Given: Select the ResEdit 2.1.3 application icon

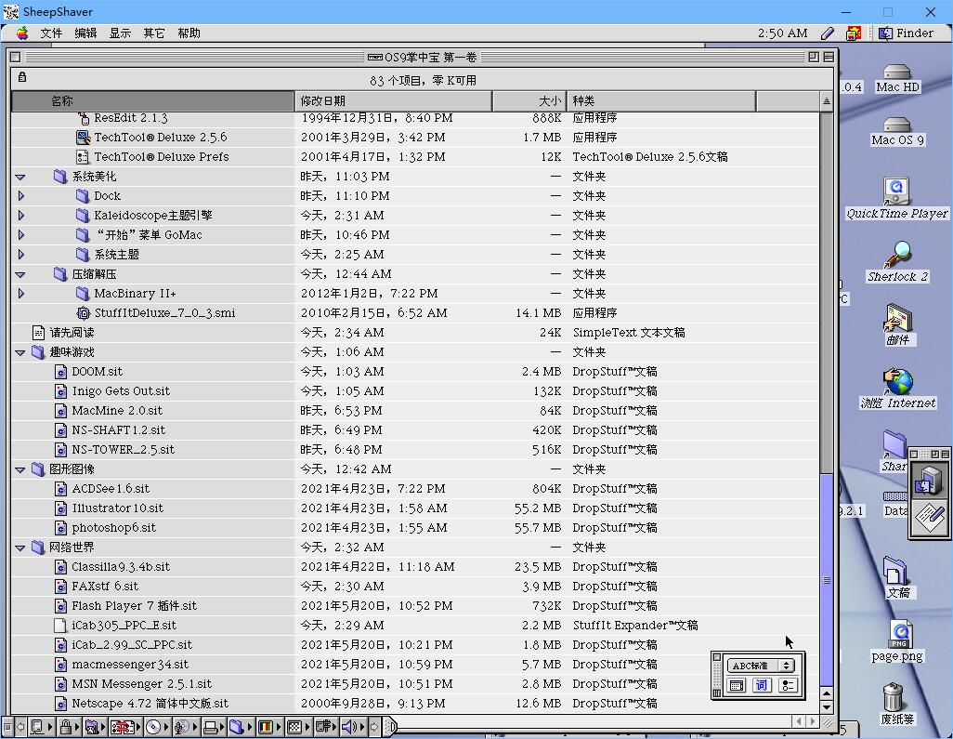Looking at the screenshot, I should point(84,118).
